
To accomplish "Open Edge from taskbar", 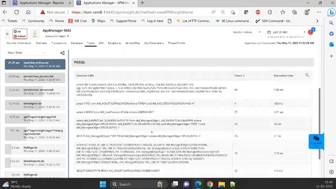I will (x=198, y=184).
